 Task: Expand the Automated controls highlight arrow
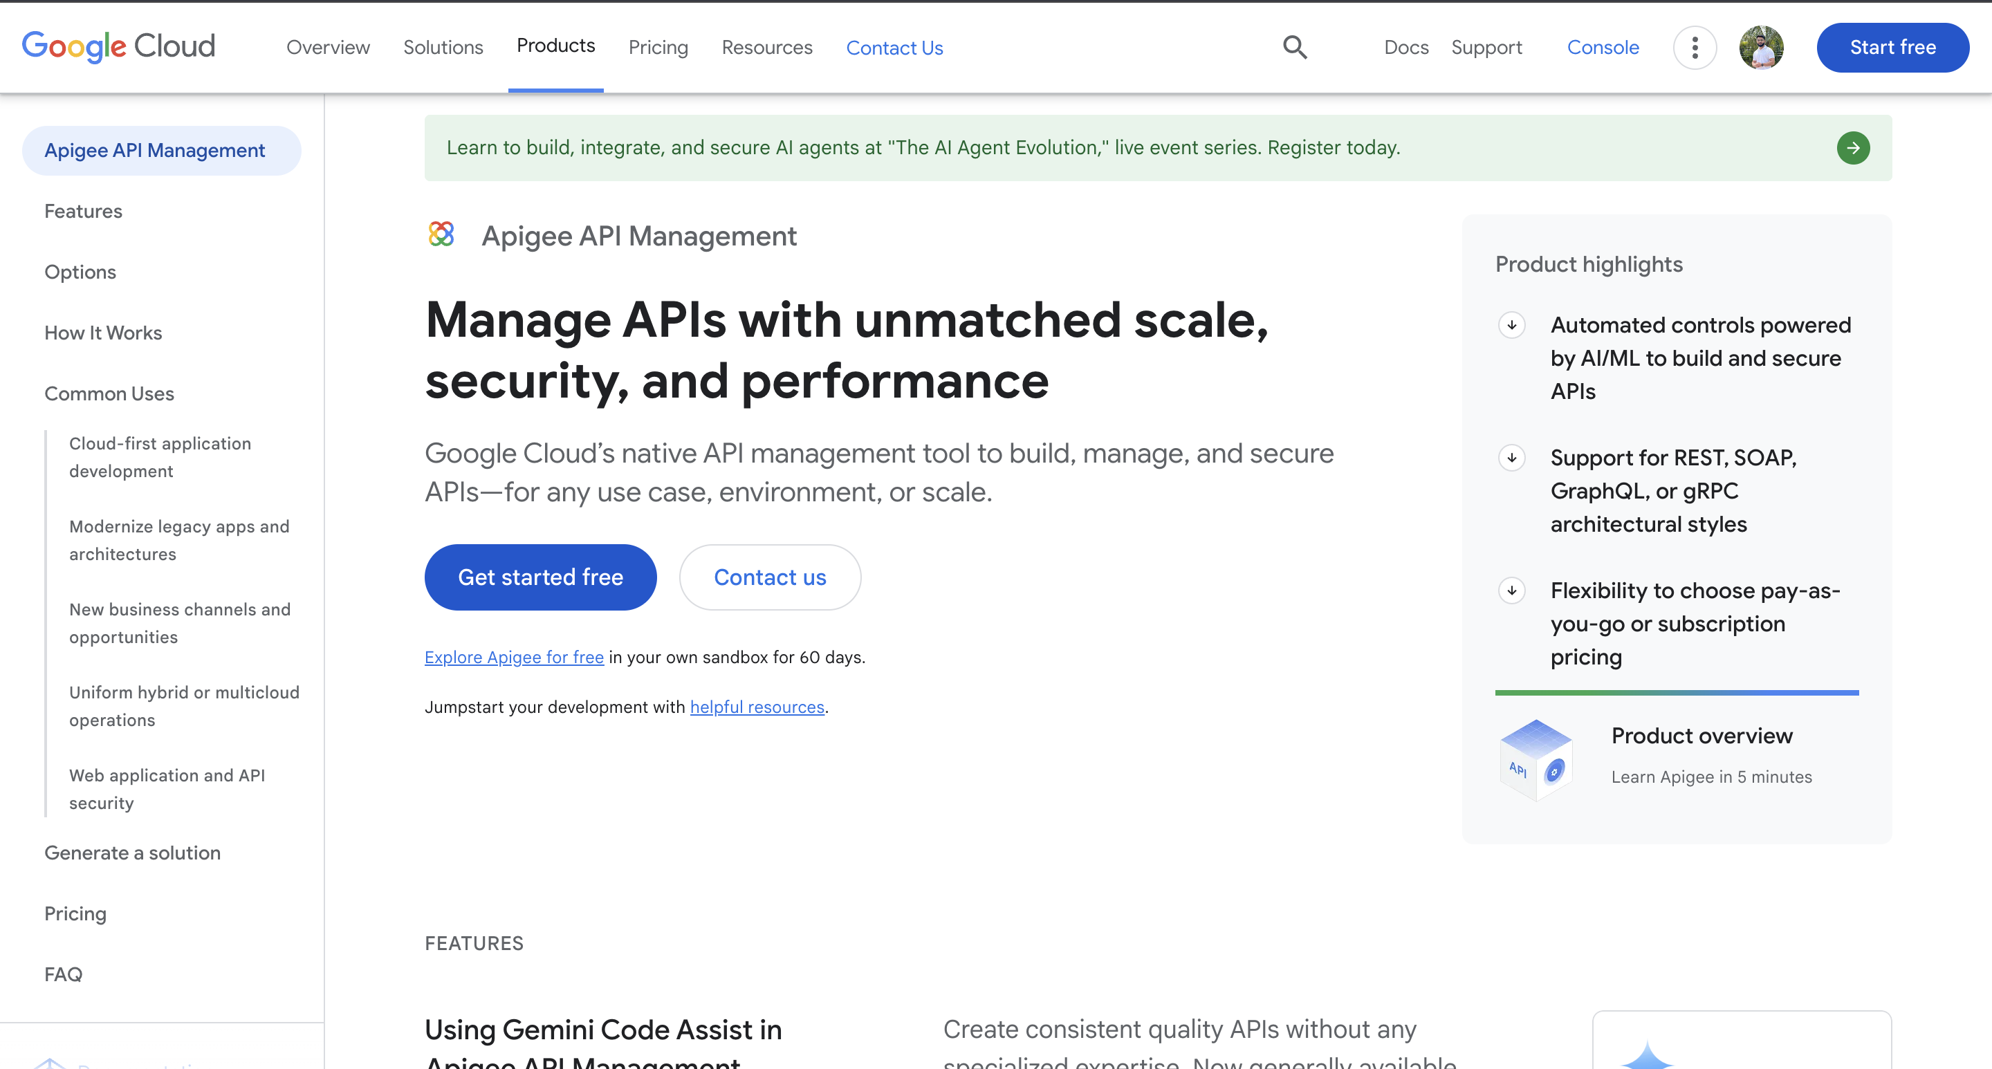click(x=1511, y=325)
